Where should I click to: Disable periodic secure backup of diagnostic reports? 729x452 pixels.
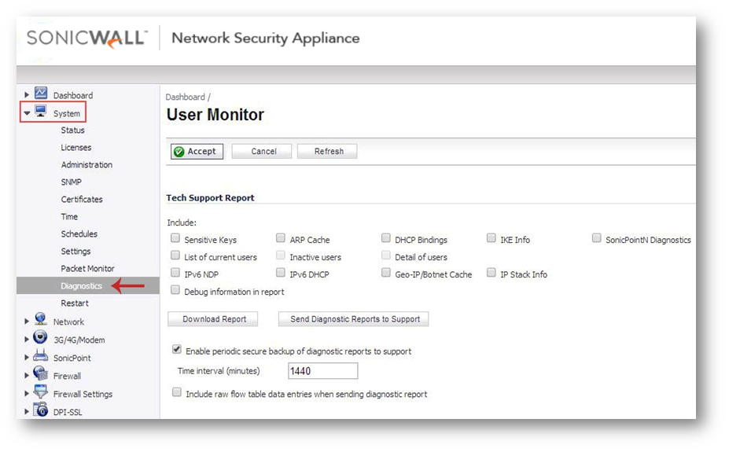tap(177, 351)
